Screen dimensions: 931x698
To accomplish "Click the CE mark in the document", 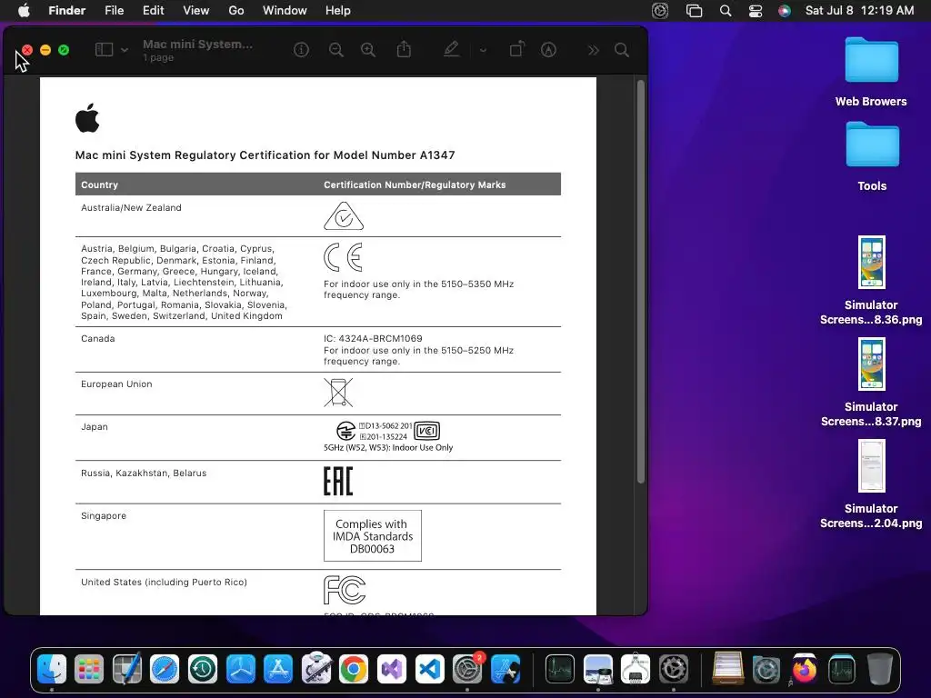I will click(x=343, y=257).
